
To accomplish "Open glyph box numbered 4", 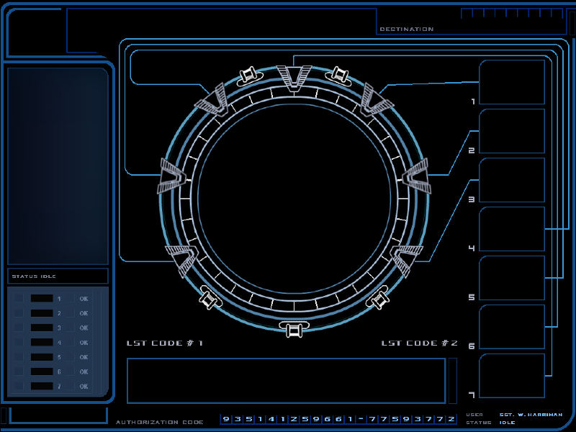I will click(512, 229).
